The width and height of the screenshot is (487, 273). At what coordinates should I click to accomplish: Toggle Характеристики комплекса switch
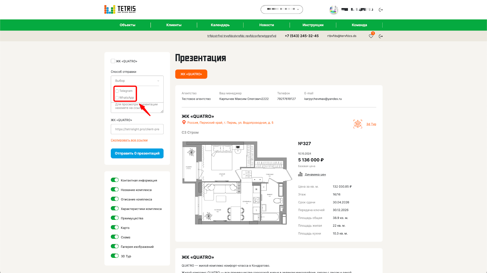pos(115,208)
